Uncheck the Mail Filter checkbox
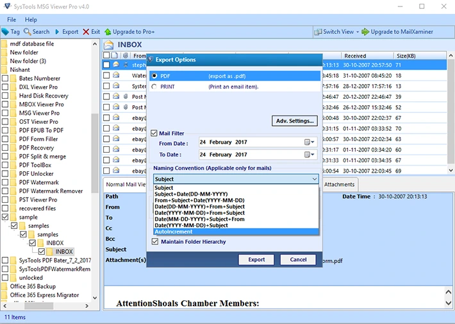 pyautogui.click(x=154, y=133)
